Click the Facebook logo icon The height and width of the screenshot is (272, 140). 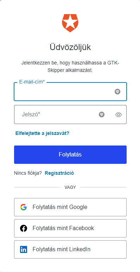(23, 228)
